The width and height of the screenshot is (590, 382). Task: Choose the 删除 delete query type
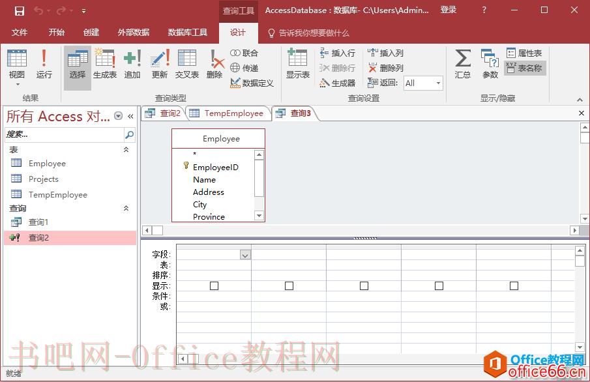(x=214, y=64)
